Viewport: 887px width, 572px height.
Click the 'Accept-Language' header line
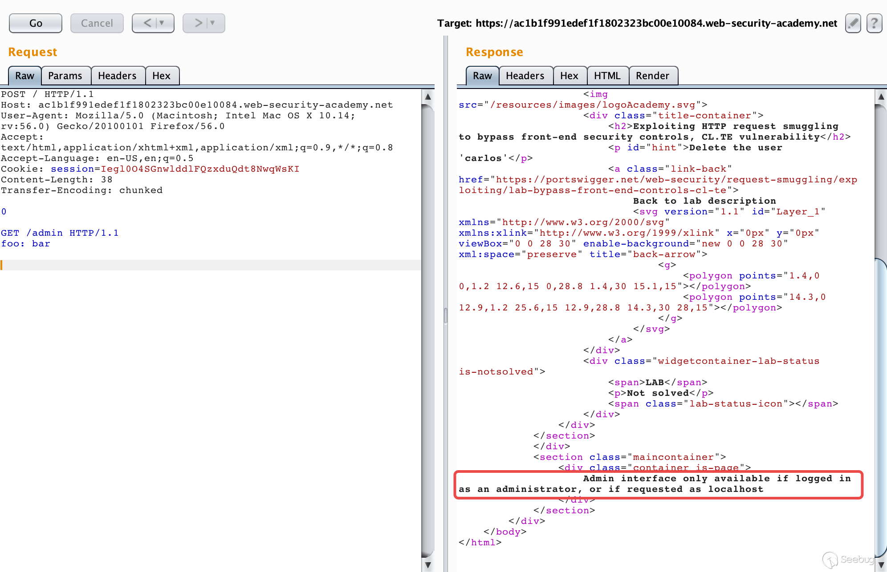pyautogui.click(x=97, y=158)
